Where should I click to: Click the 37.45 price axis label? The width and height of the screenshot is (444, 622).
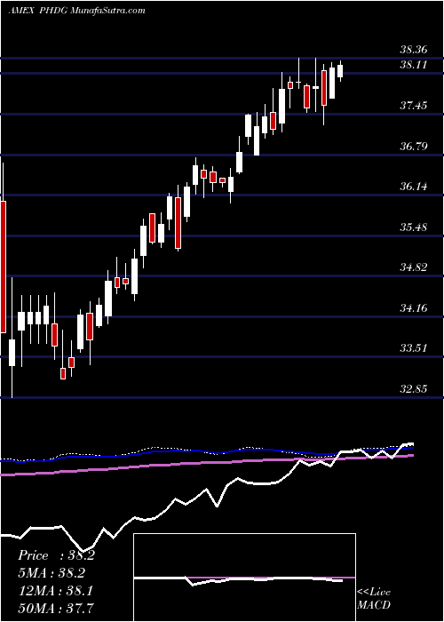[x=414, y=106]
